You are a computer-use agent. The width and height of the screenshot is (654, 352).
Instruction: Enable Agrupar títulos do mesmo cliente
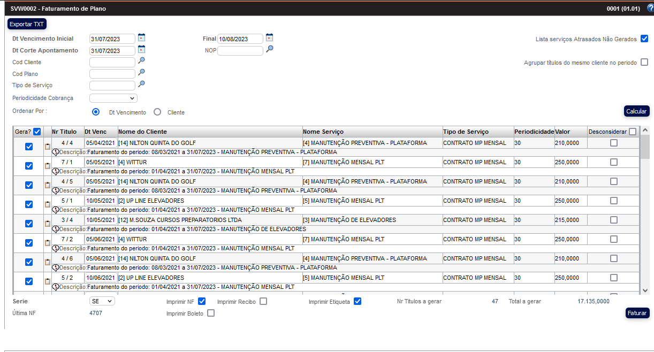click(x=644, y=62)
